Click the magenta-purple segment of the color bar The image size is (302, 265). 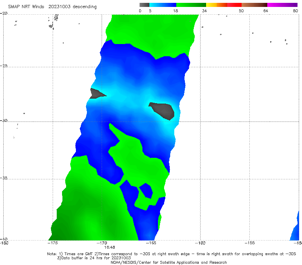[x=282, y=5]
